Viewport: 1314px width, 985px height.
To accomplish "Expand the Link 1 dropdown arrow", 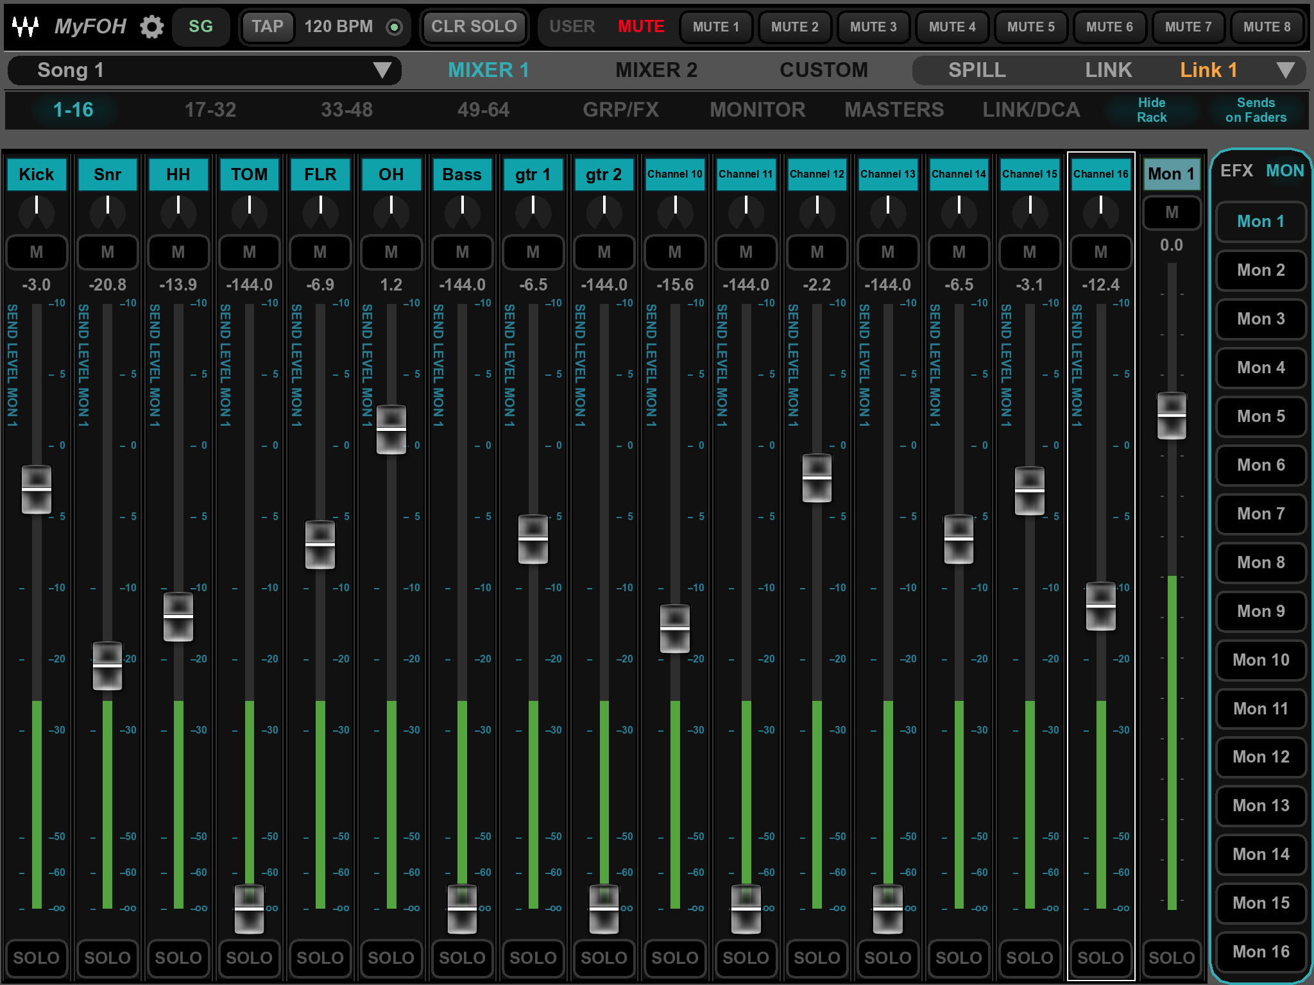I will 1285,70.
